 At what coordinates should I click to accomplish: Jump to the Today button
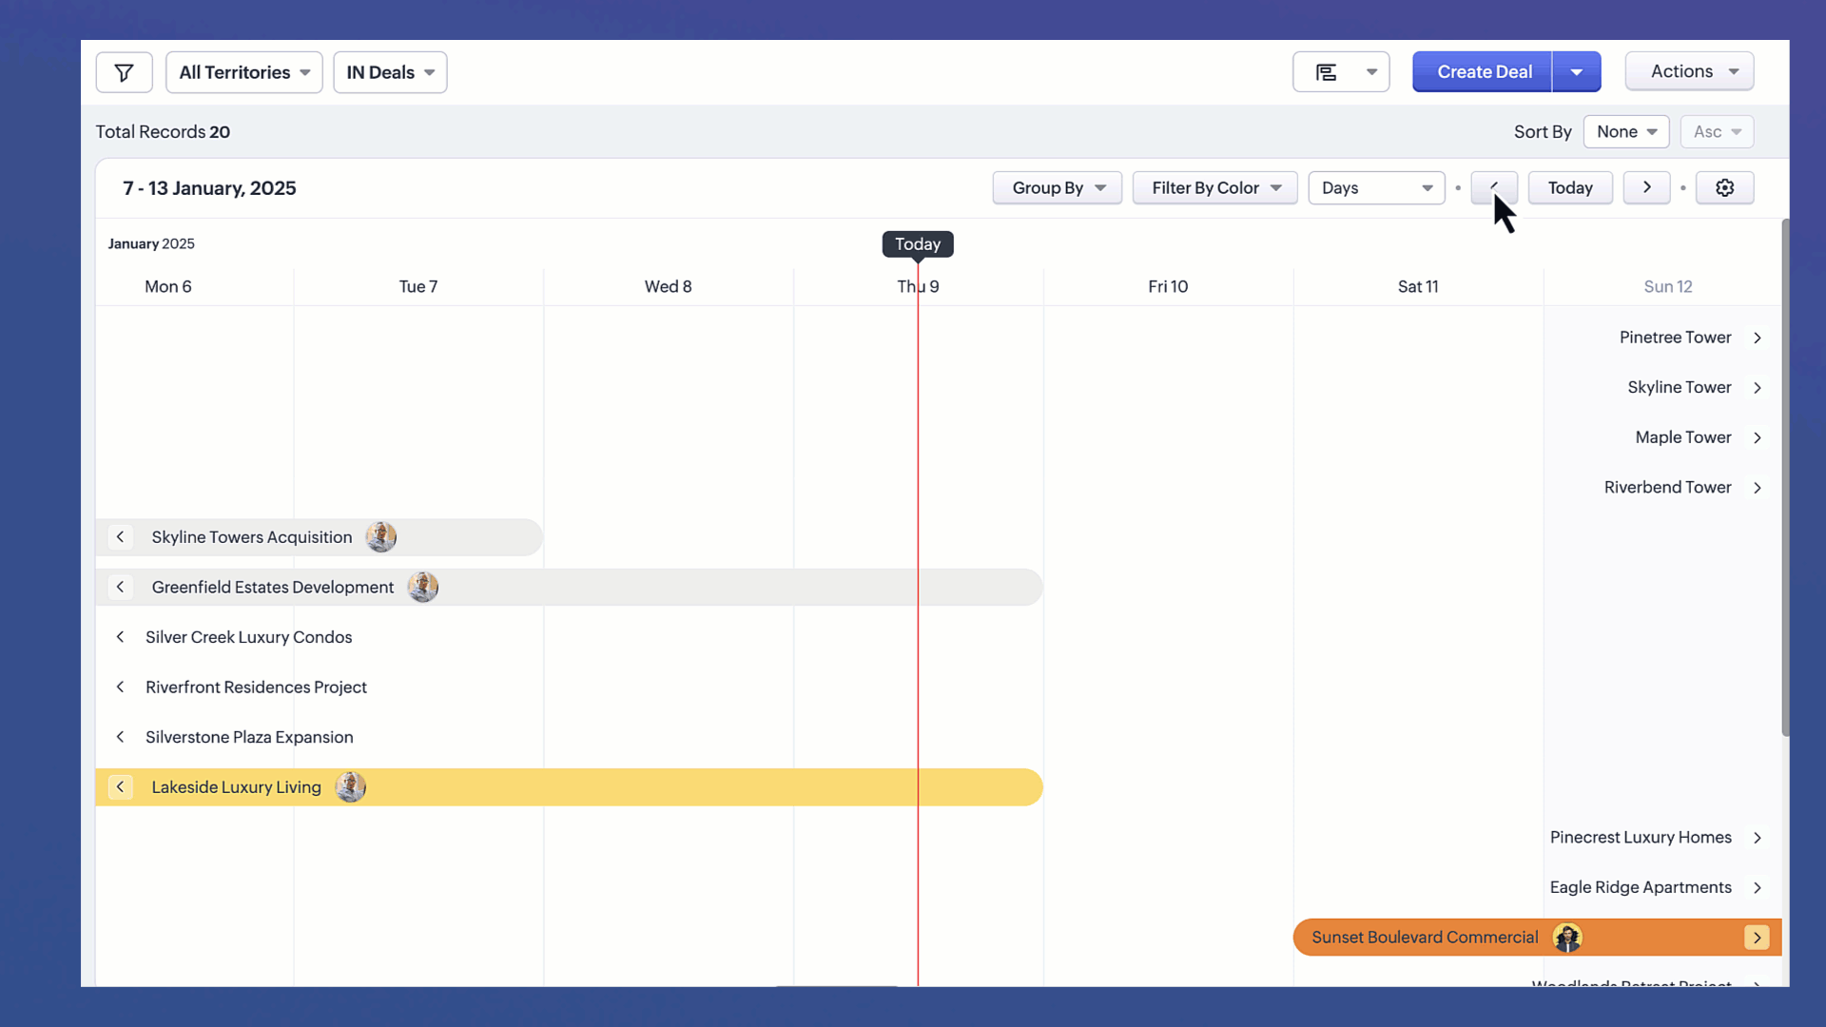coord(1569,188)
